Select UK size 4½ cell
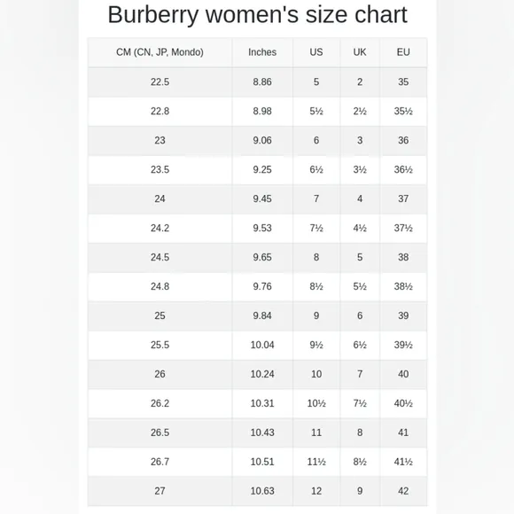Viewport: 514px width, 514px height. [360, 228]
